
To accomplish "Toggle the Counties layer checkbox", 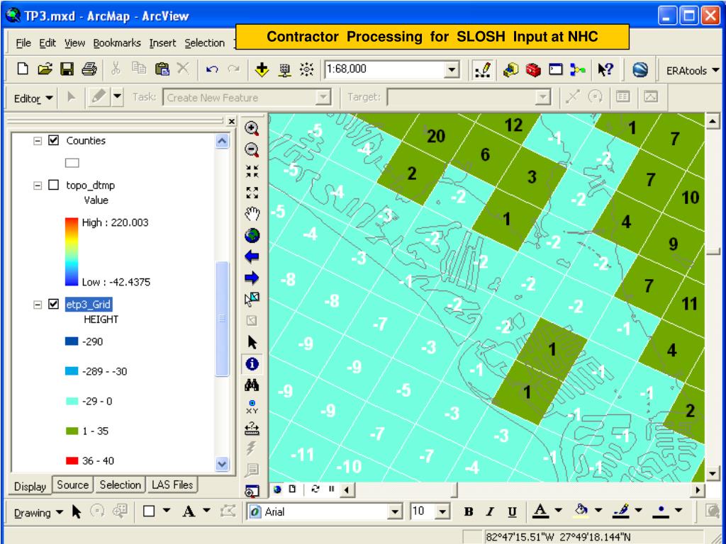I will [x=54, y=140].
